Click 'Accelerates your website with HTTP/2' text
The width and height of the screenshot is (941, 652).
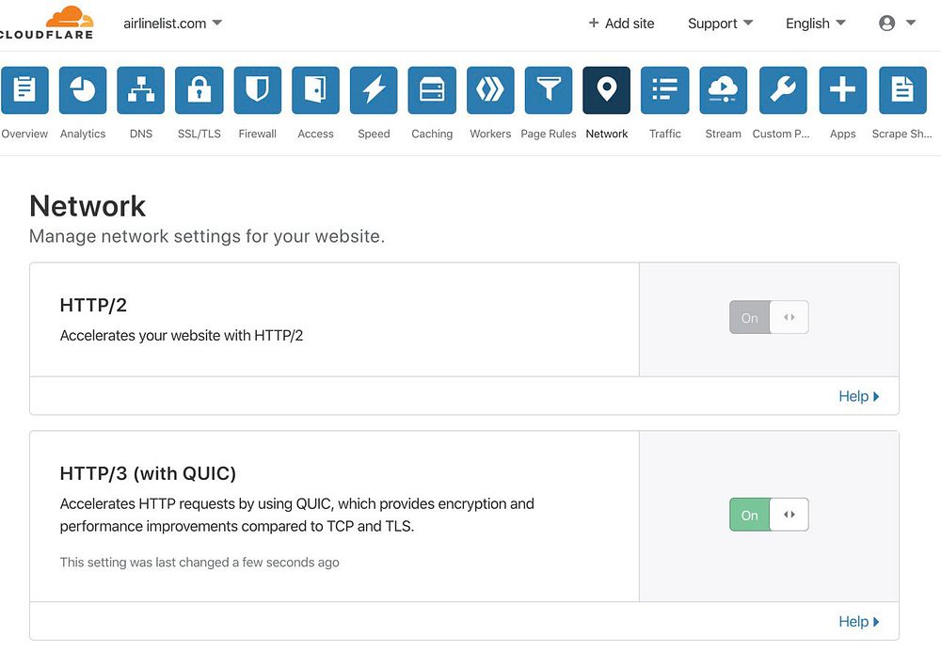coord(182,335)
